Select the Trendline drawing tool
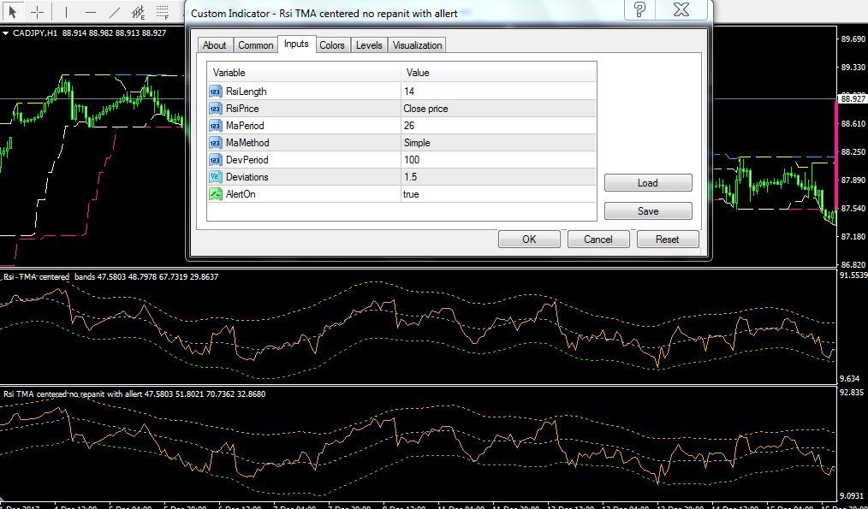This screenshot has height=509, width=868. pyautogui.click(x=115, y=11)
